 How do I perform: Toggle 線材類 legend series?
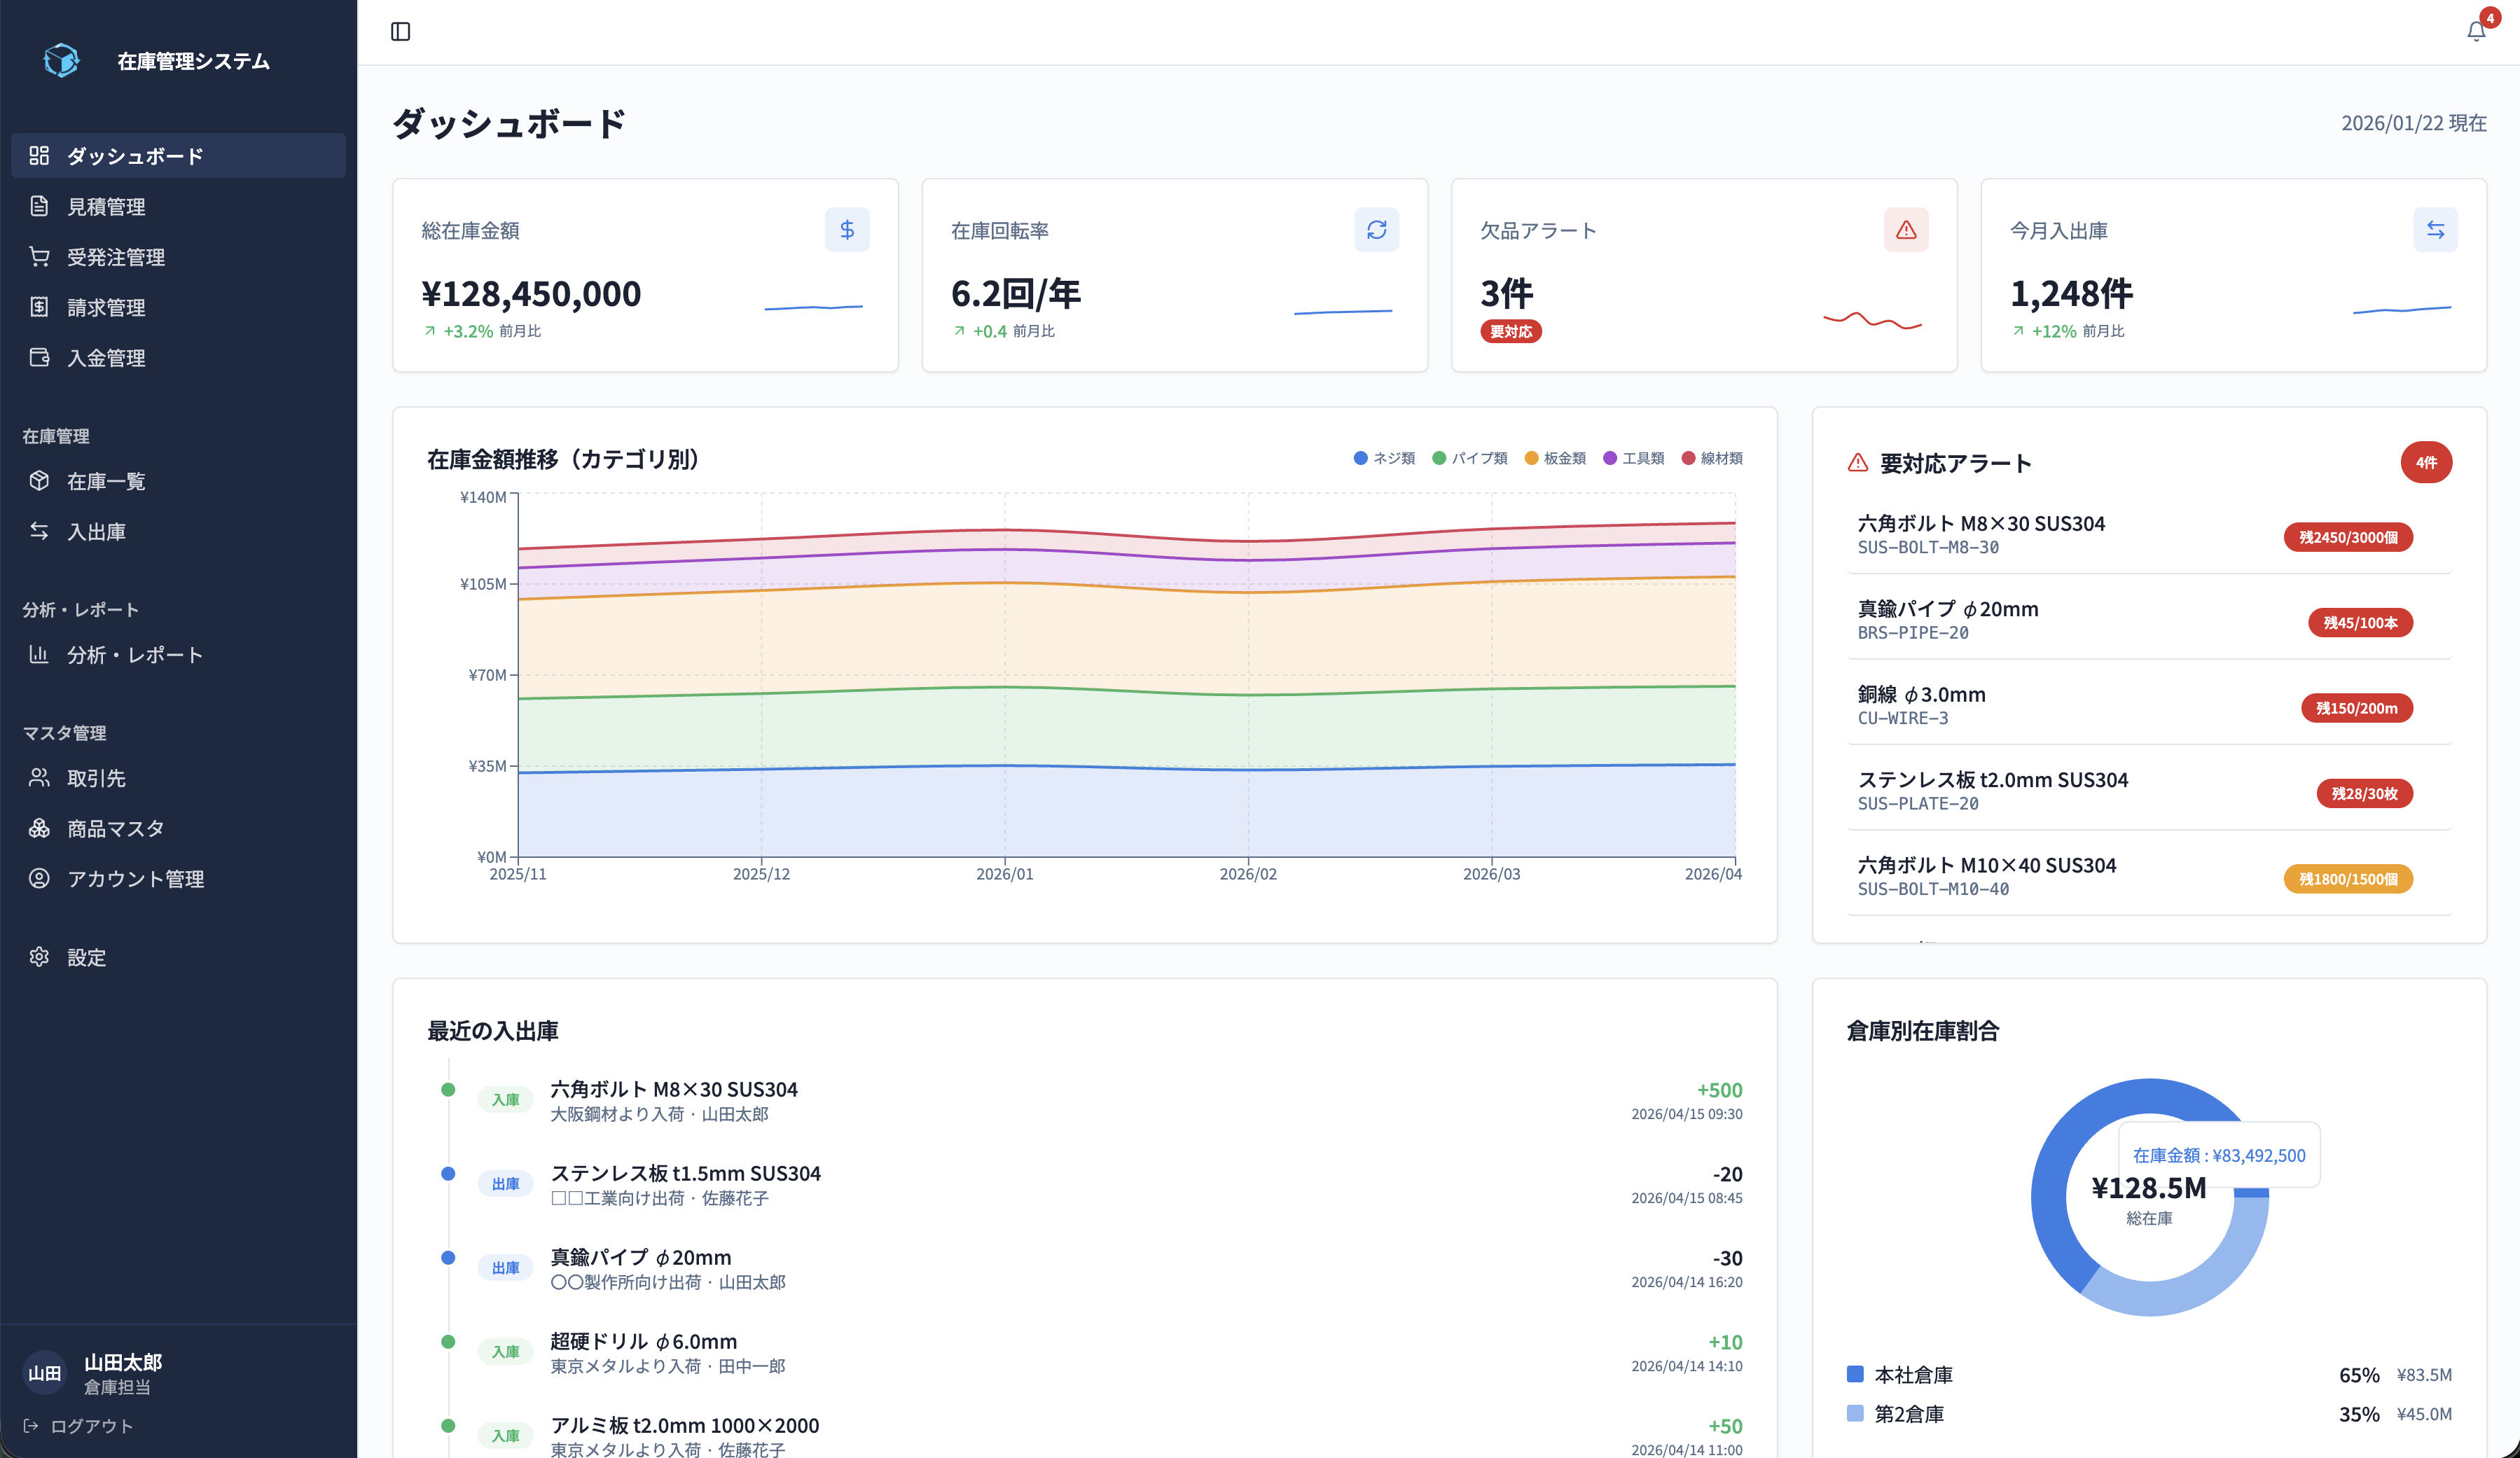click(x=1712, y=458)
